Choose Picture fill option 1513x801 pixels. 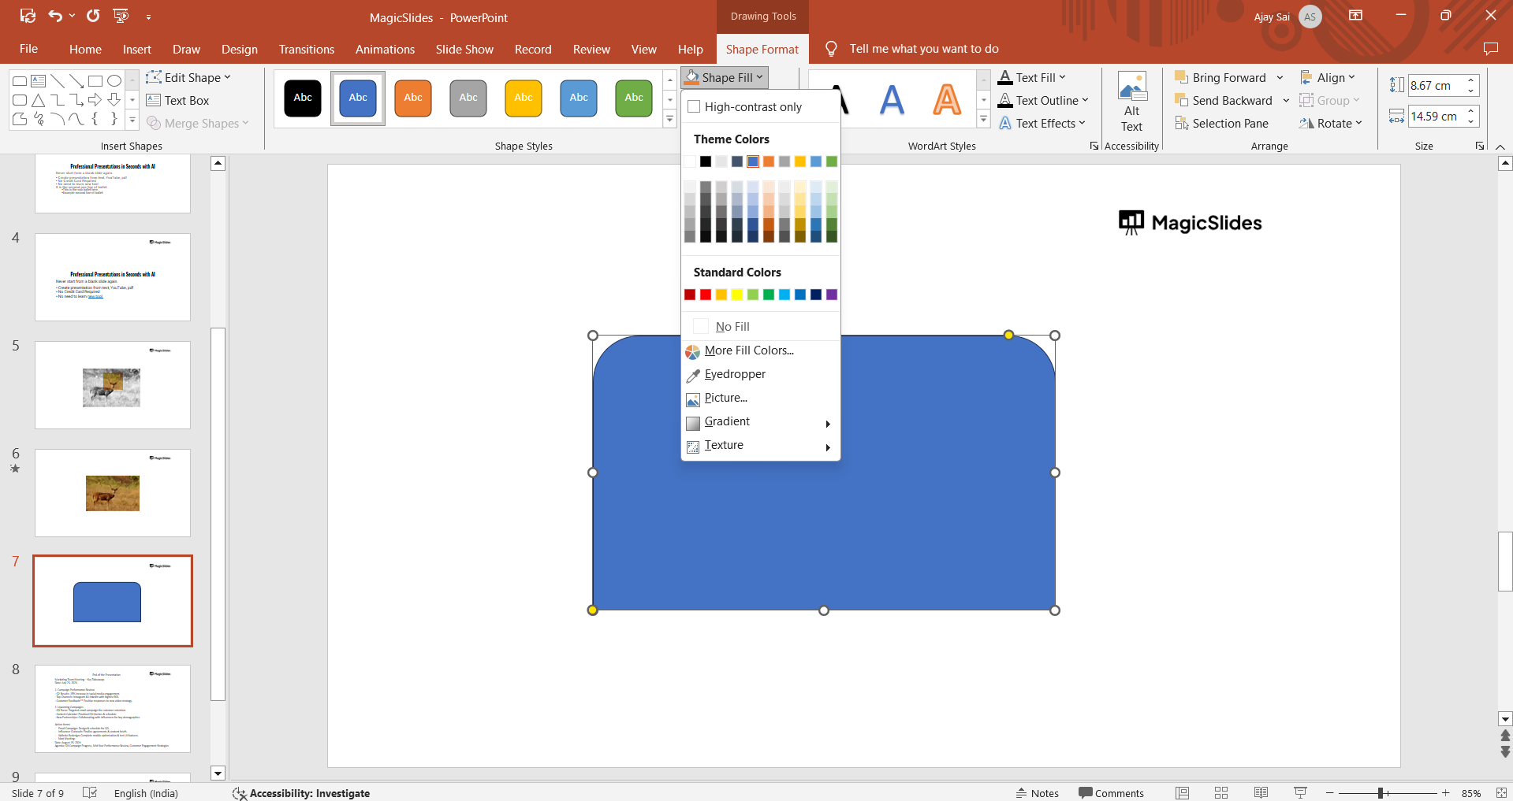click(x=725, y=398)
